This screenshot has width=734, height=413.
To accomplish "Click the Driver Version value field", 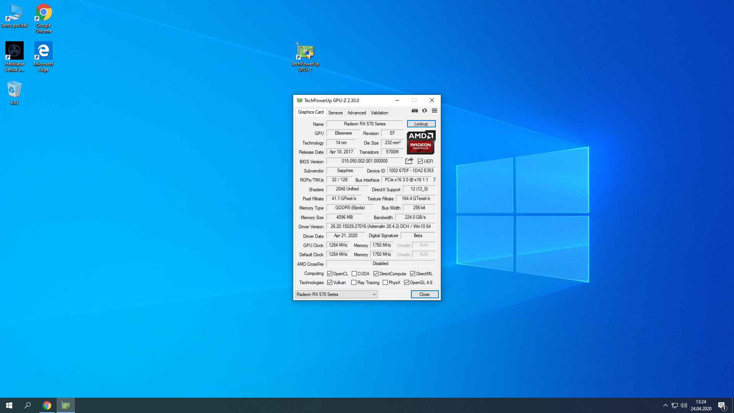I will tap(381, 226).
